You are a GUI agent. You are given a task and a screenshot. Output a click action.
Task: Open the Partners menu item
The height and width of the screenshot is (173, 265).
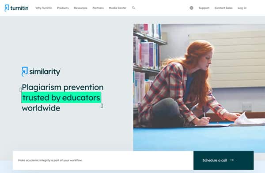tap(98, 8)
